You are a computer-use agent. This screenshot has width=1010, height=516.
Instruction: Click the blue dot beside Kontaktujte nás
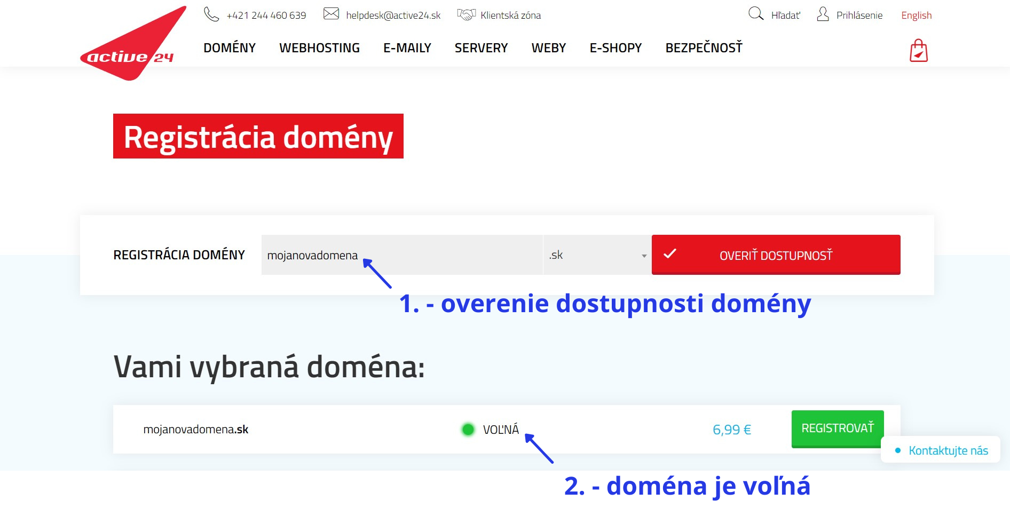pos(898,450)
